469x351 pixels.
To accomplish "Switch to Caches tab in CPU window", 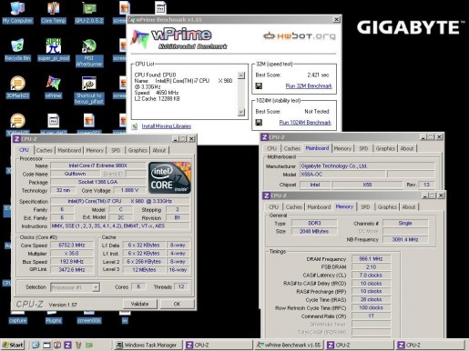I will pos(44,150).
